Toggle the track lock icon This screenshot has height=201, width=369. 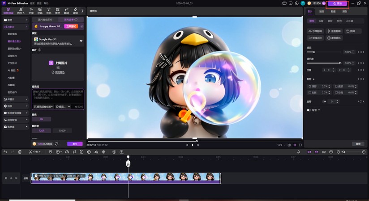click(x=6, y=178)
